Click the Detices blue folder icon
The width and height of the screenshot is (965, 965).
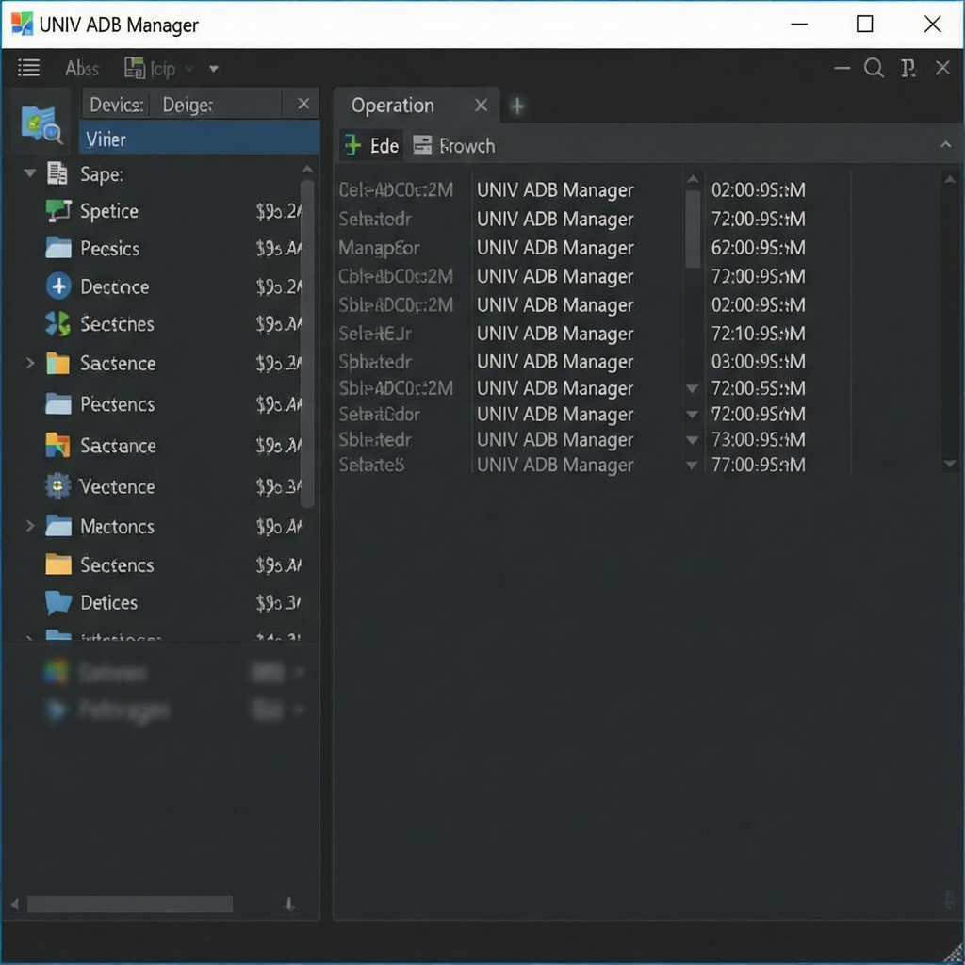(x=58, y=602)
